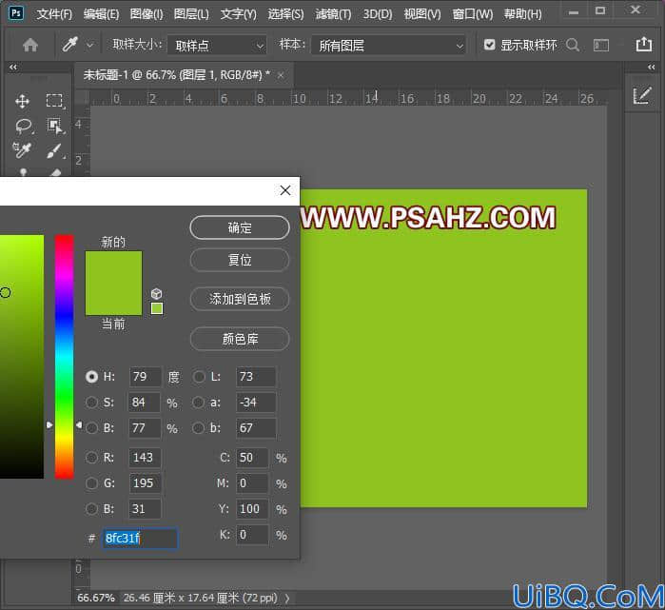665x610 pixels.
Task: Select the HSB brightness B radio button
Action: coord(91,428)
